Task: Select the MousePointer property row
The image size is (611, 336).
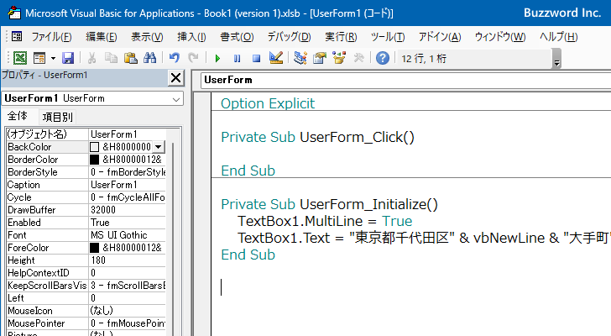Action: tap(86, 323)
